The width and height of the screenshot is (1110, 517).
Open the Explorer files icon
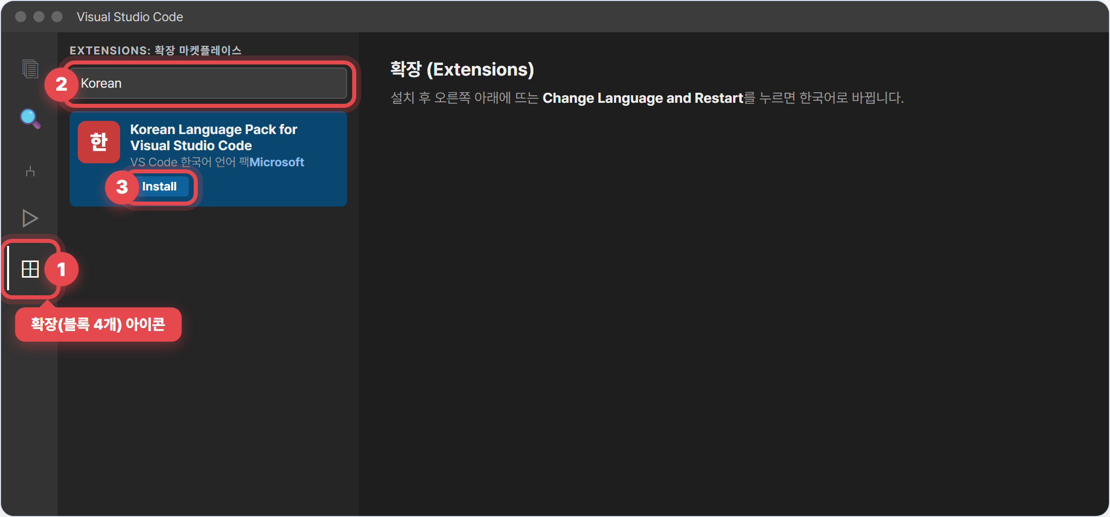coord(30,69)
